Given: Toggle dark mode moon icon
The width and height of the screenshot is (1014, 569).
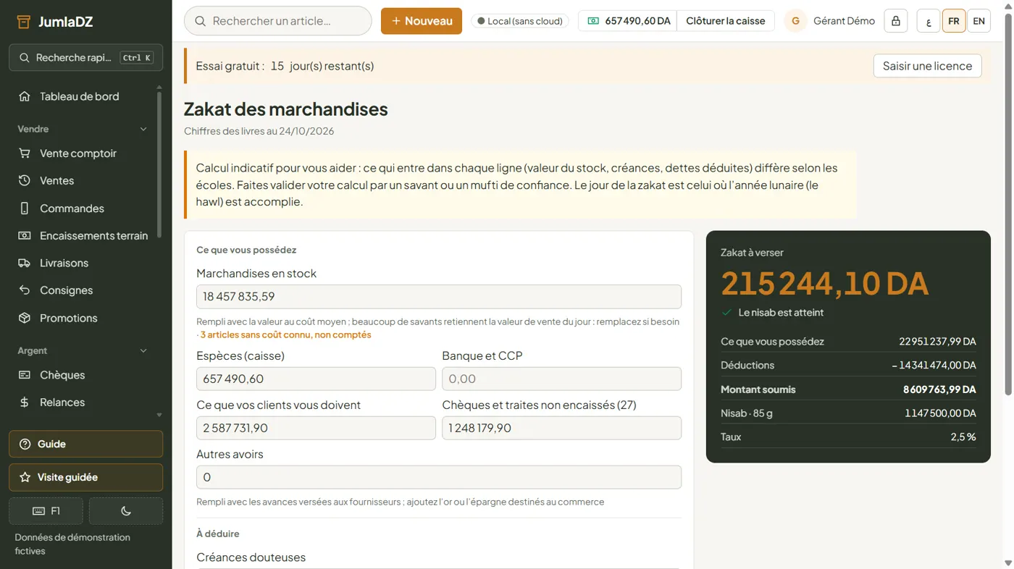Looking at the screenshot, I should pyautogui.click(x=126, y=511).
